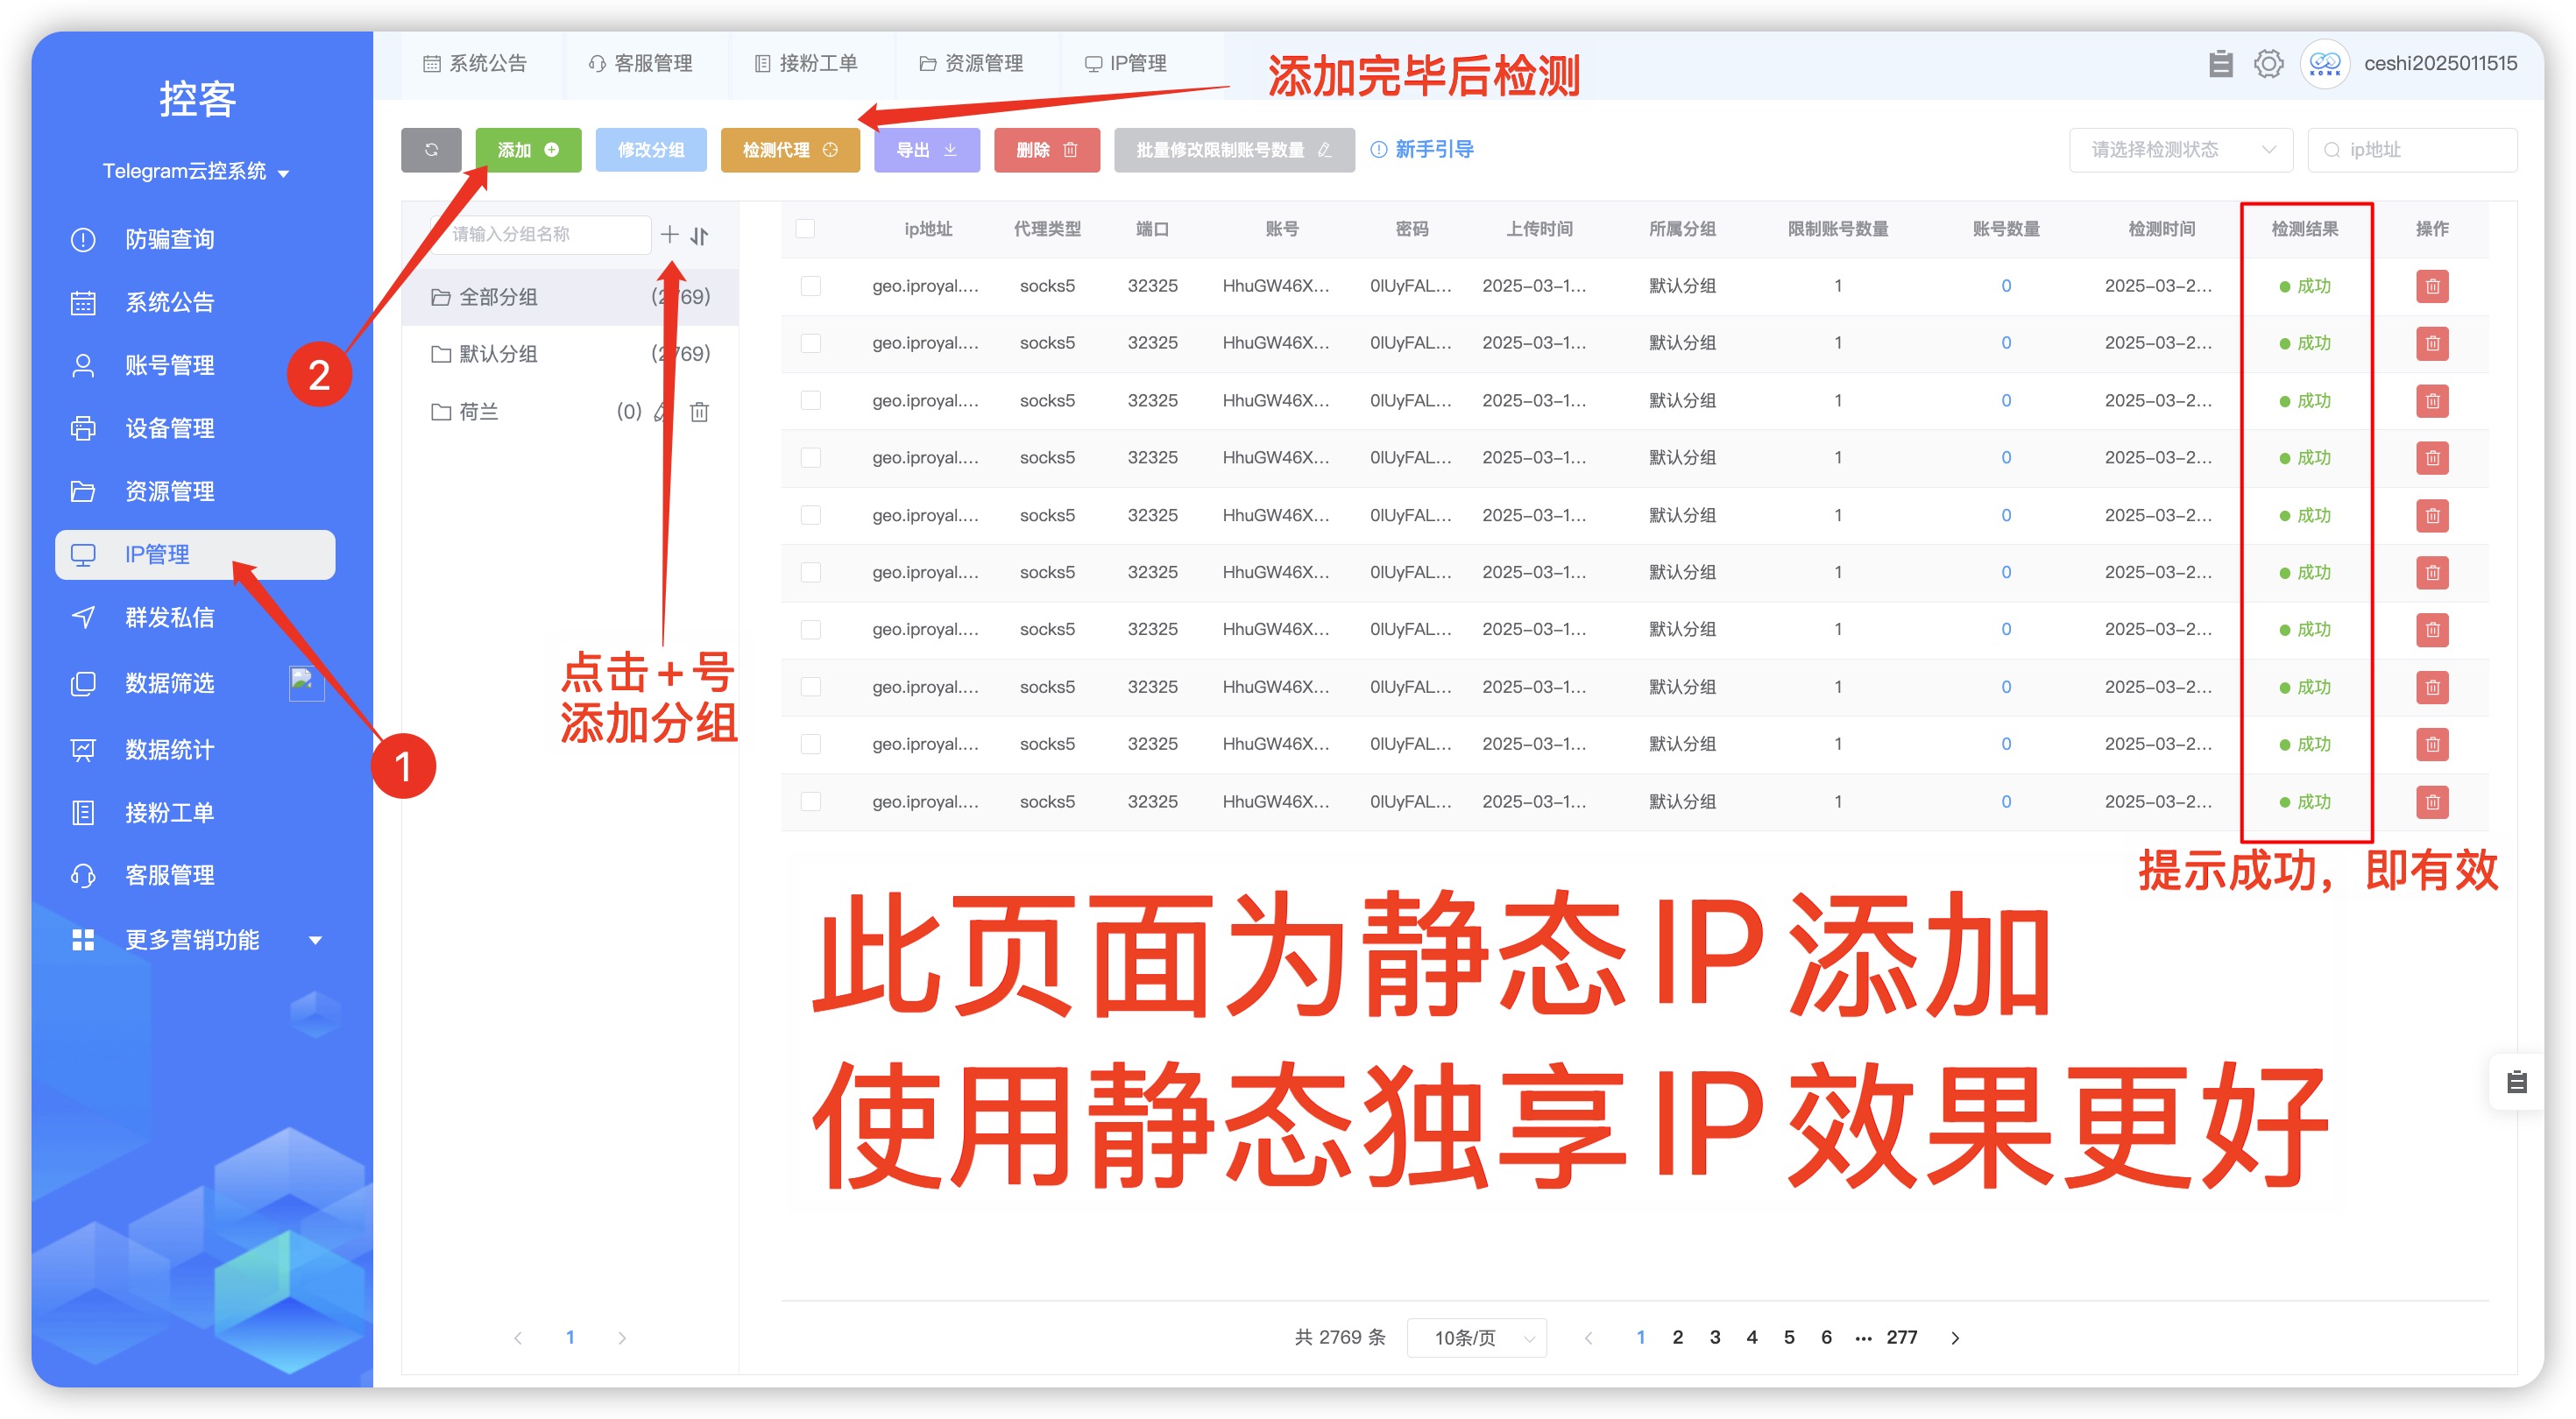Click the group sort arrows icon
The height and width of the screenshot is (1419, 2576).
(x=700, y=236)
